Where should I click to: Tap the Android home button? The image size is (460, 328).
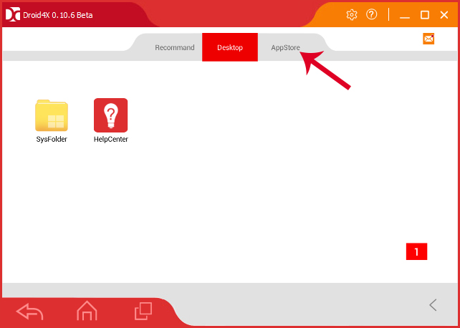tap(87, 311)
